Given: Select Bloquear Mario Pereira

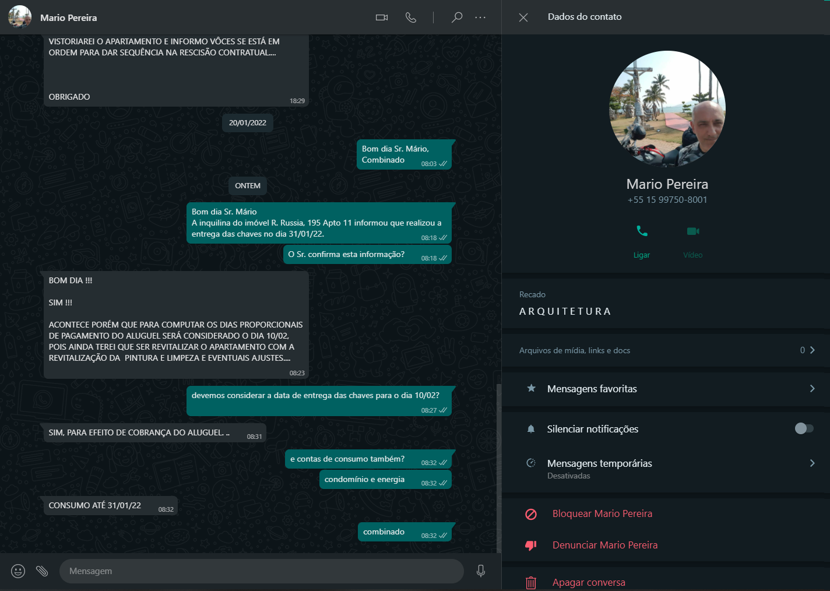Looking at the screenshot, I should click(x=602, y=513).
